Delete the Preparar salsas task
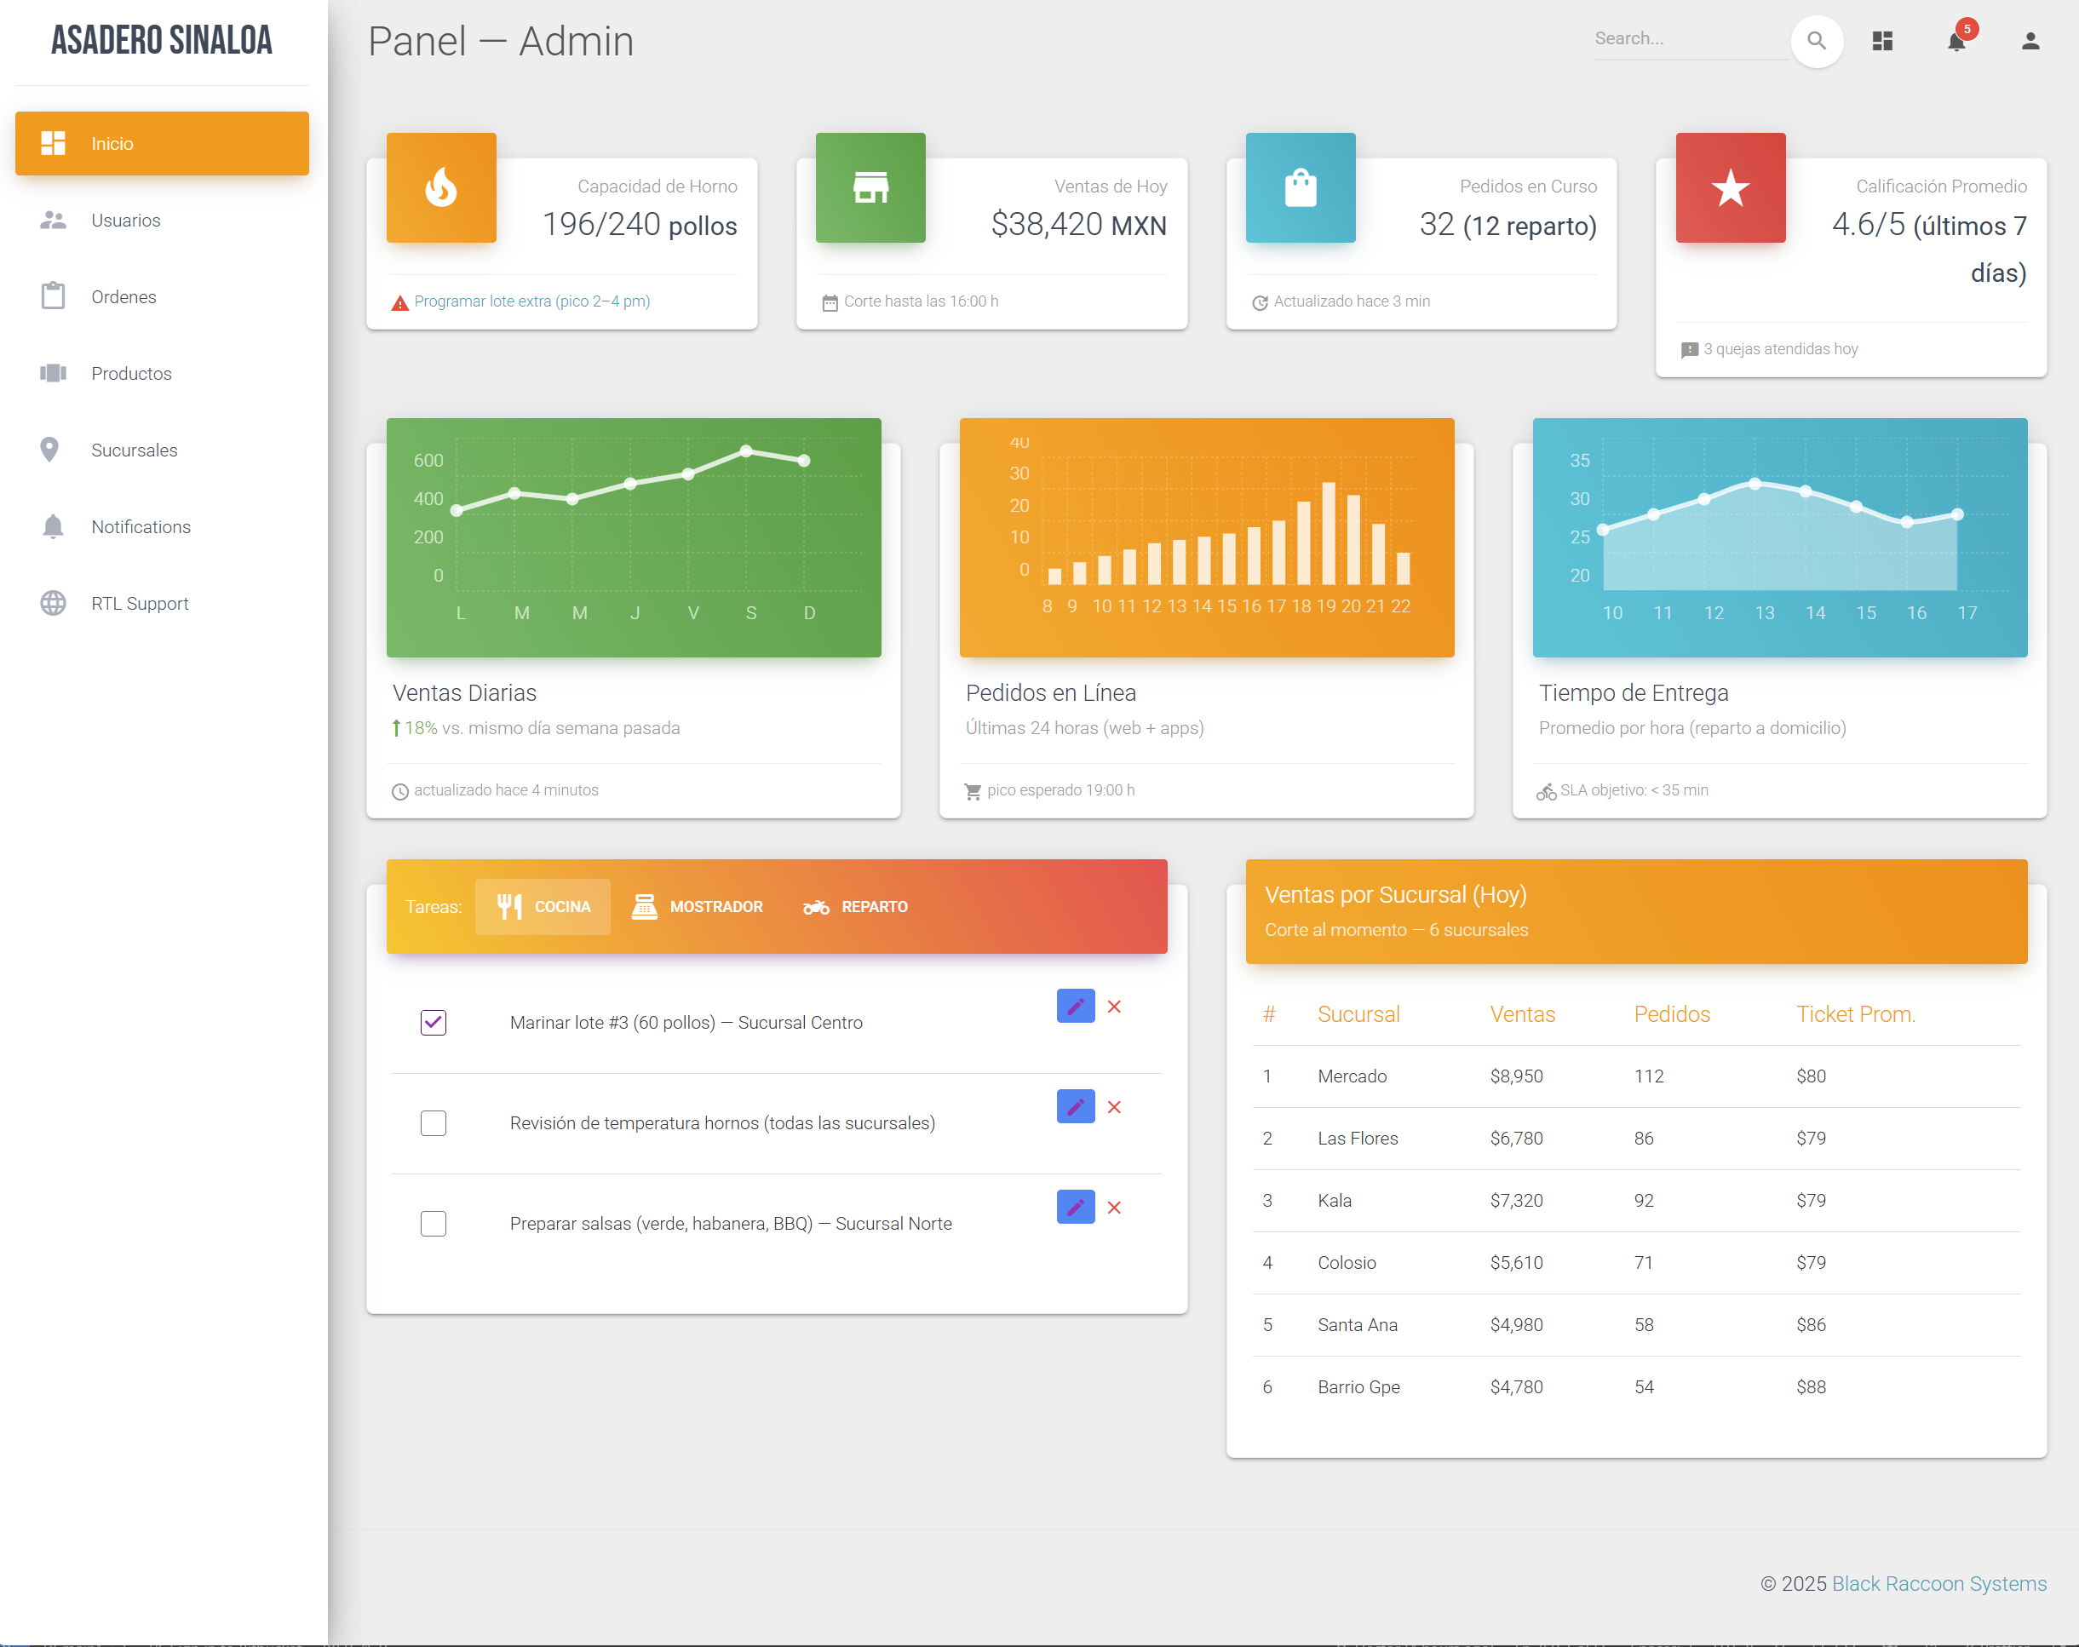The image size is (2079, 1647). click(x=1114, y=1208)
